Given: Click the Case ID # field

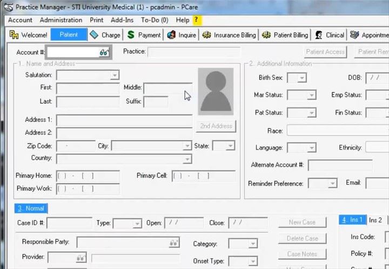Looking at the screenshot, I should (x=69, y=223).
